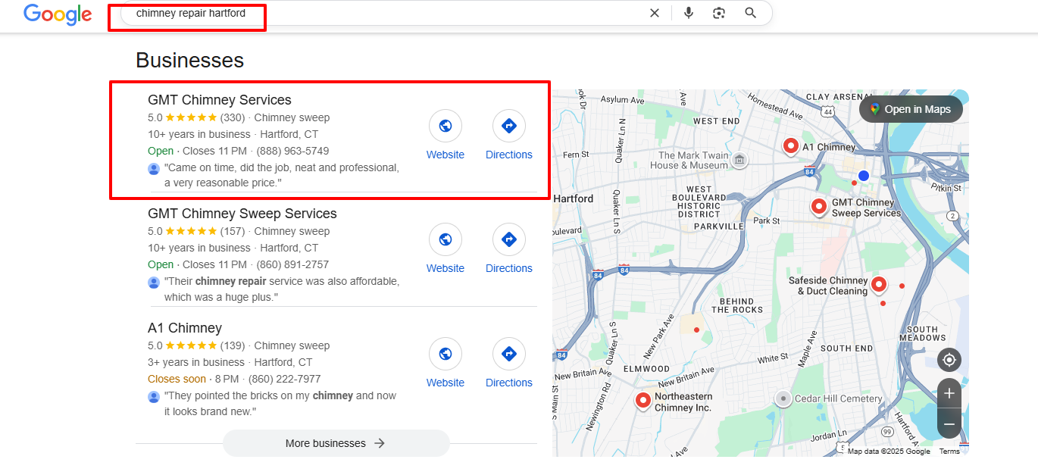Get directions to GMT Chimney Sweep Services
The width and height of the screenshot is (1038, 475).
(x=508, y=240)
